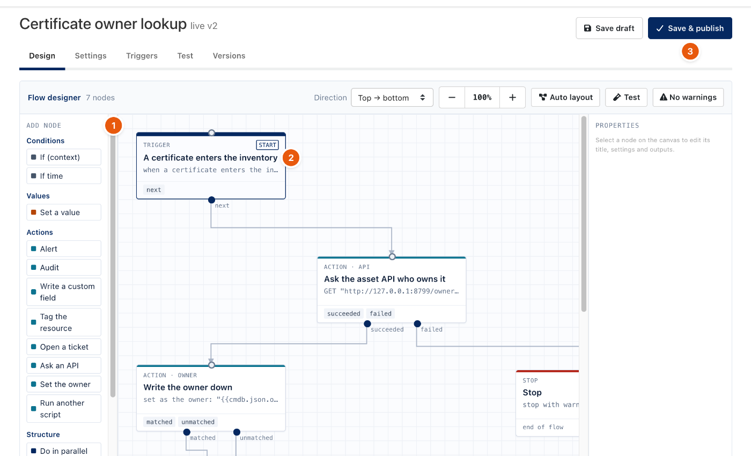Click the 'next' output port dot under the trigger node
This screenshot has width=751, height=456.
pyautogui.click(x=211, y=200)
